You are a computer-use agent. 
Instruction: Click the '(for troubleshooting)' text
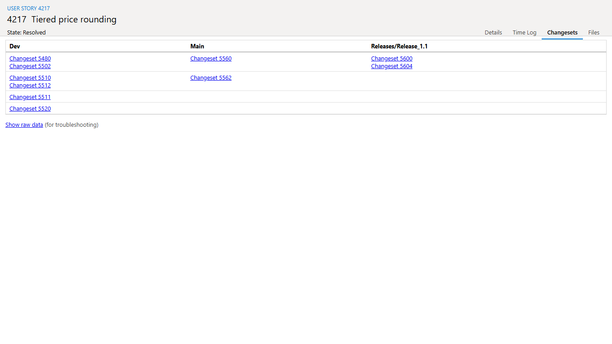pos(72,125)
